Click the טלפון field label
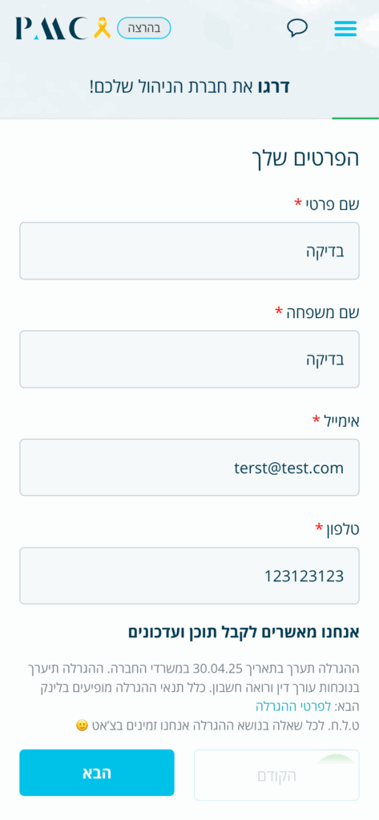This screenshot has width=379, height=820. tap(337, 529)
